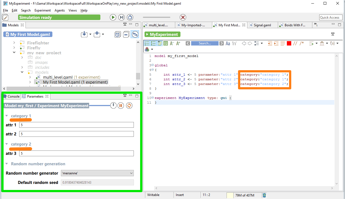Click the red square color swatch
345x199 pixels.
[x=289, y=43]
